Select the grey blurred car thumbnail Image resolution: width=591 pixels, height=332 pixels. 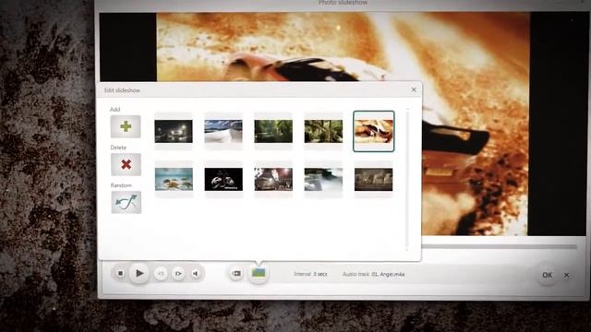(323, 179)
